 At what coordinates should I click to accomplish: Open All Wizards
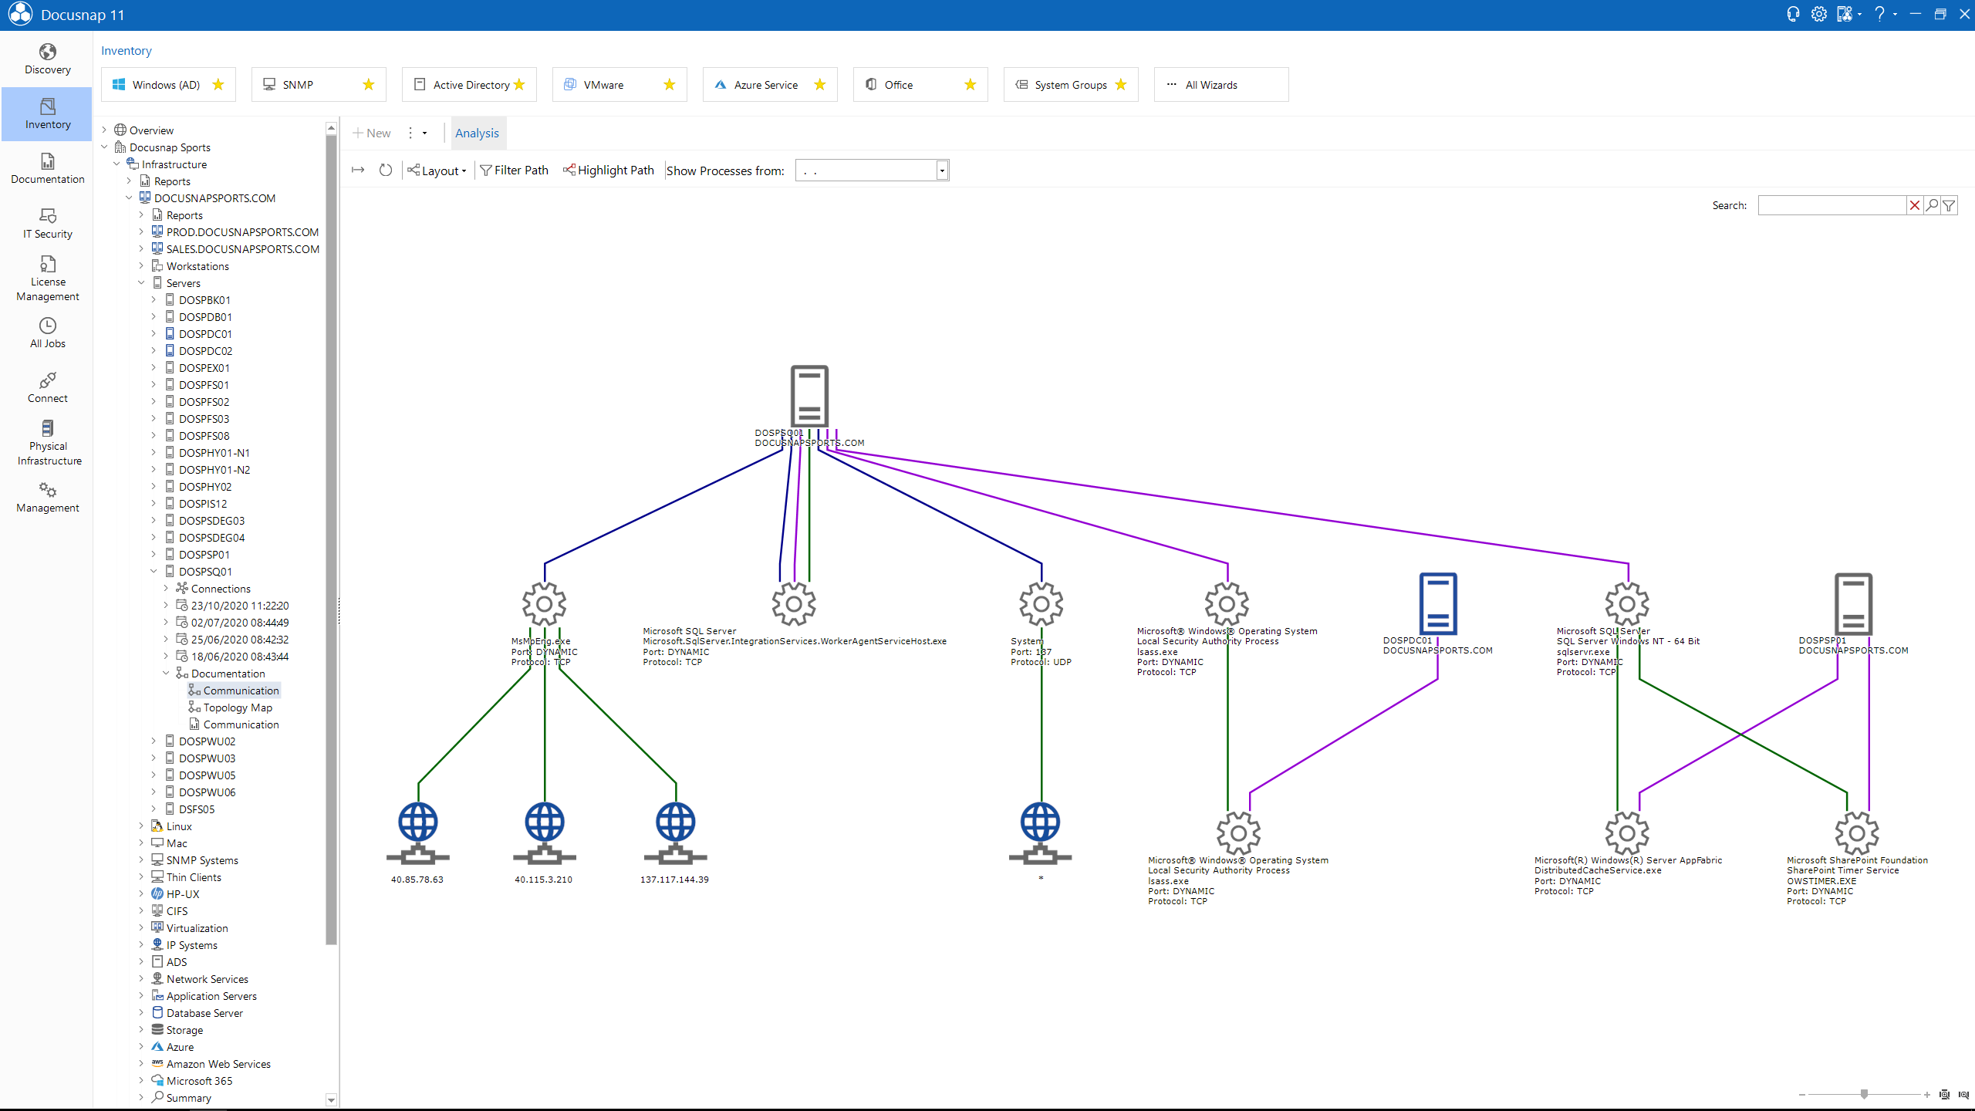[x=1220, y=85]
